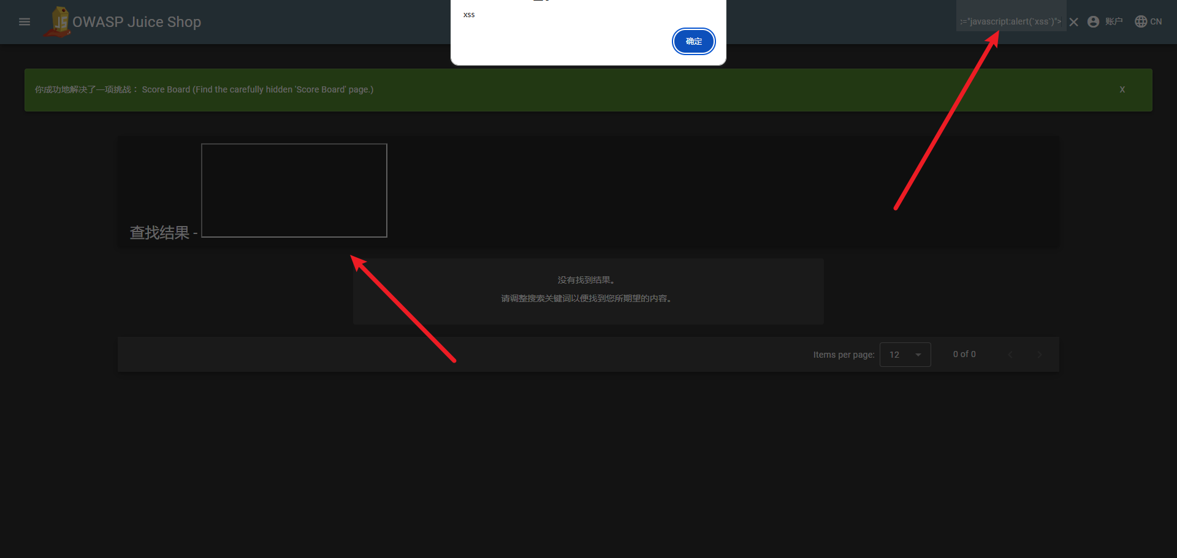Screen dimensions: 1177x558
Task: Close the search field with X icon
Action: pos(1073,22)
